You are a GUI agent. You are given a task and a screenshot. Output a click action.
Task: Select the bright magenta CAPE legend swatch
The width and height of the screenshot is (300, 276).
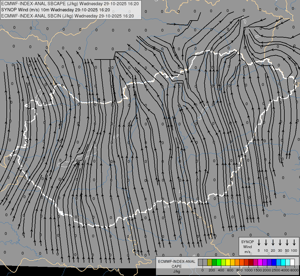click(260, 262)
